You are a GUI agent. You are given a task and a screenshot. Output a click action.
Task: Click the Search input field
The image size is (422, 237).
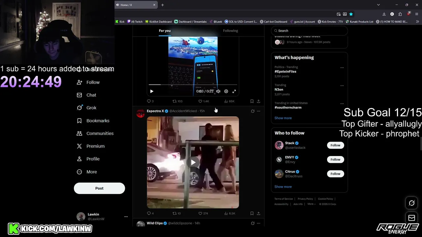point(309,31)
